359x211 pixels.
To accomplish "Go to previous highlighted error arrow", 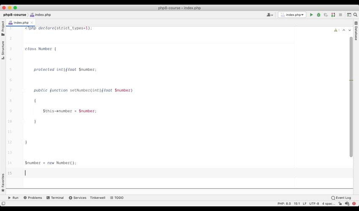I will pyautogui.click(x=344, y=30).
